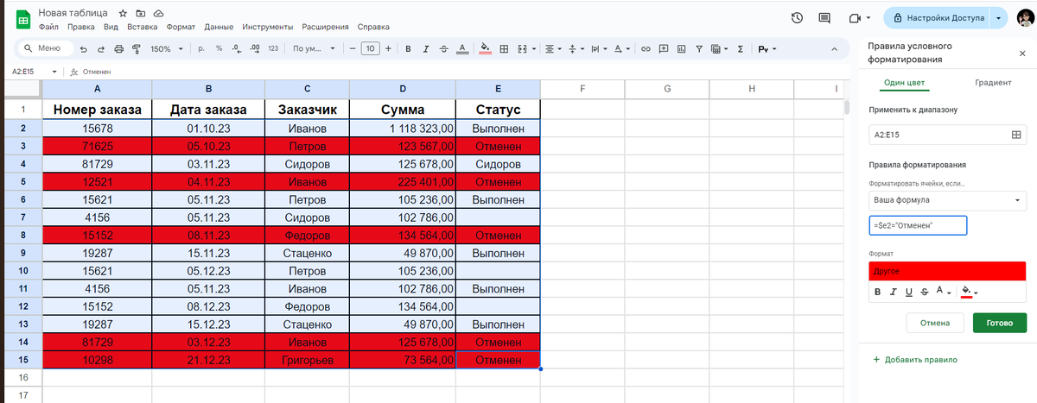The image size is (1037, 403).
Task: Undo the last action in toolbar
Action: (86, 49)
